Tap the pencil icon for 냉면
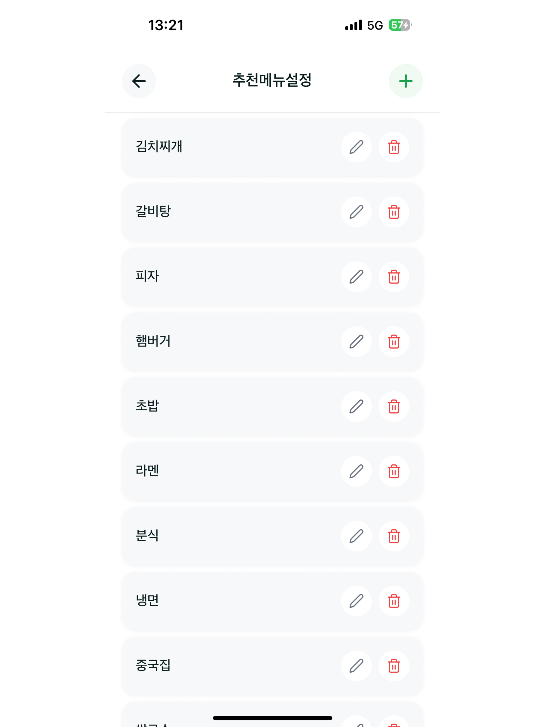545x727 pixels. pyautogui.click(x=356, y=601)
